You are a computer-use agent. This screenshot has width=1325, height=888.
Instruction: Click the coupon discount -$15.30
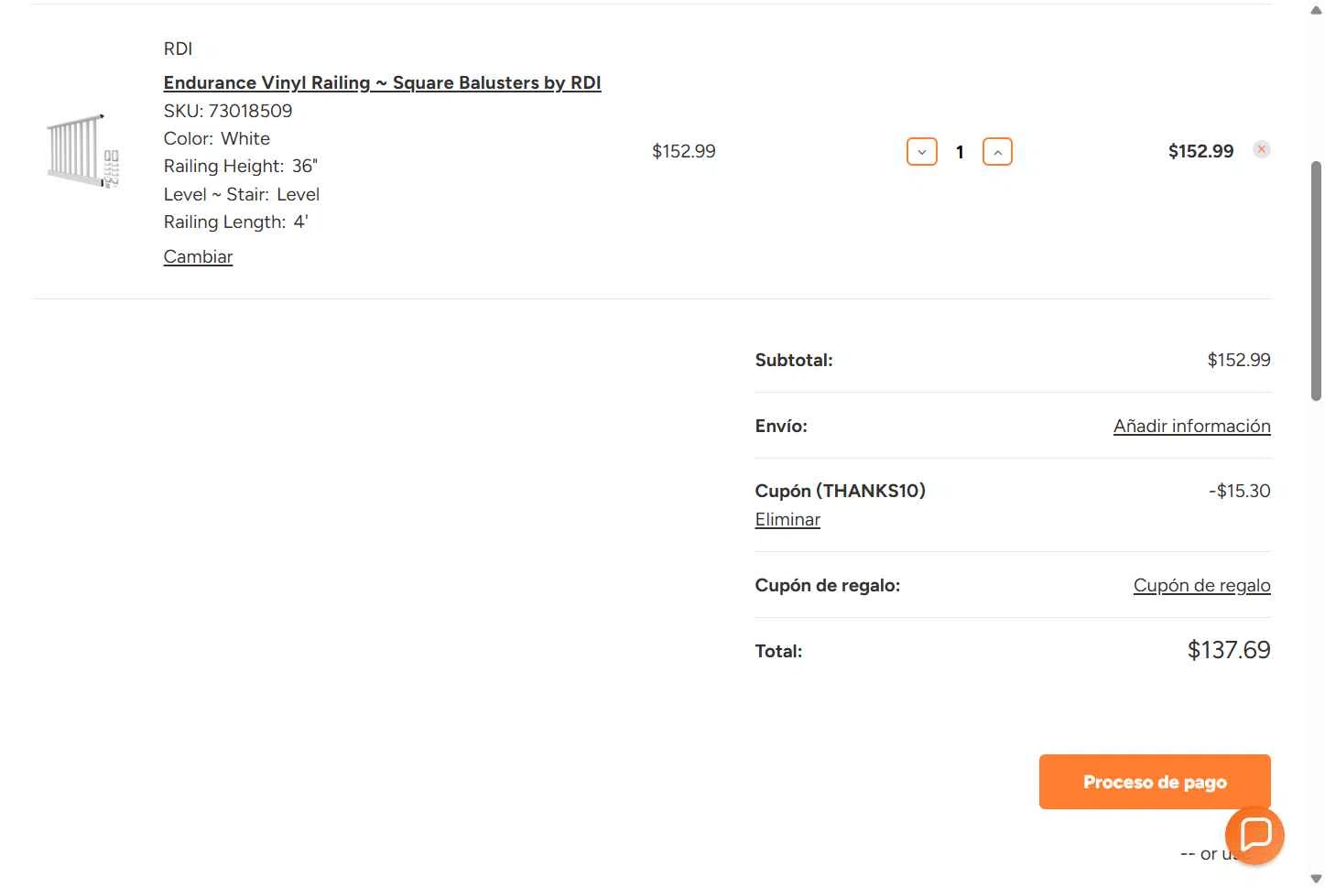[x=1239, y=491]
